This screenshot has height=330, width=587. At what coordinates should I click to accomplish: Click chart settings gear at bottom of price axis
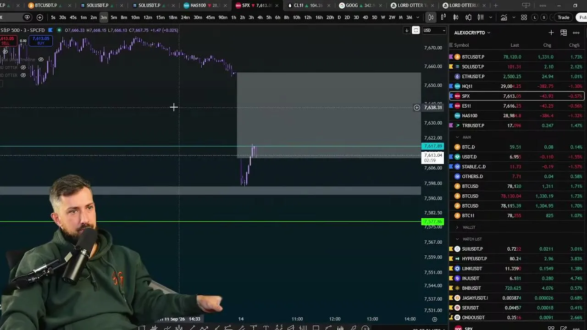click(x=434, y=319)
